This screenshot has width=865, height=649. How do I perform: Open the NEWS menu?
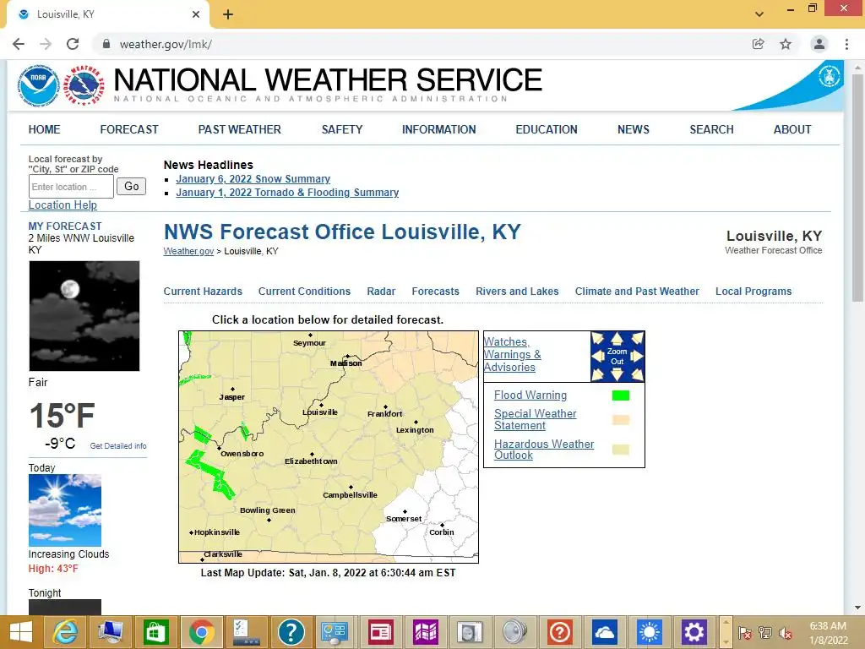coord(634,129)
